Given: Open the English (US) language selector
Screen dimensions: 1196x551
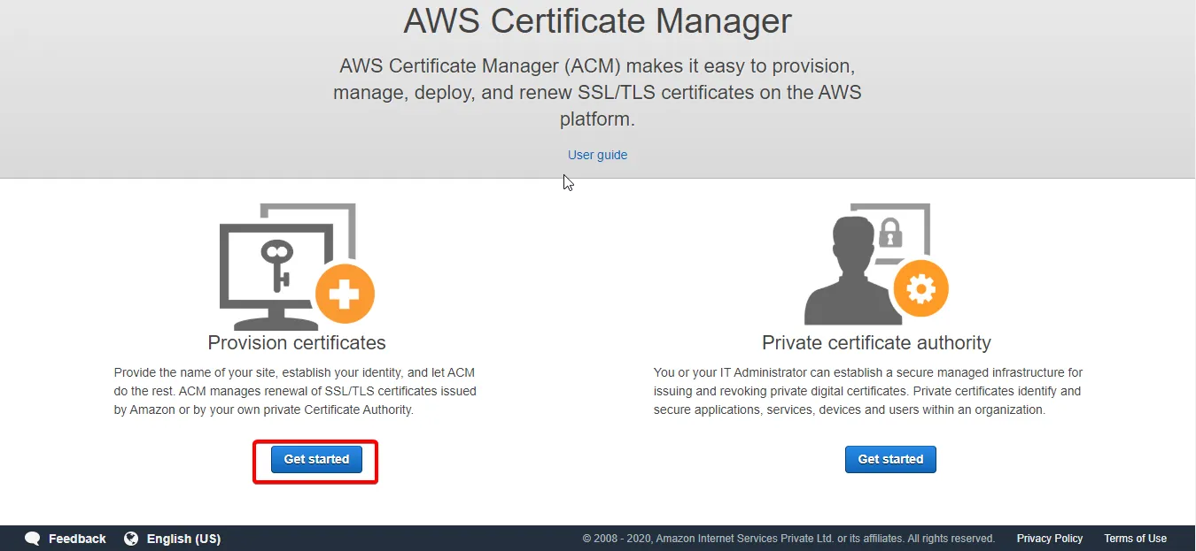Looking at the screenshot, I should pos(186,539).
